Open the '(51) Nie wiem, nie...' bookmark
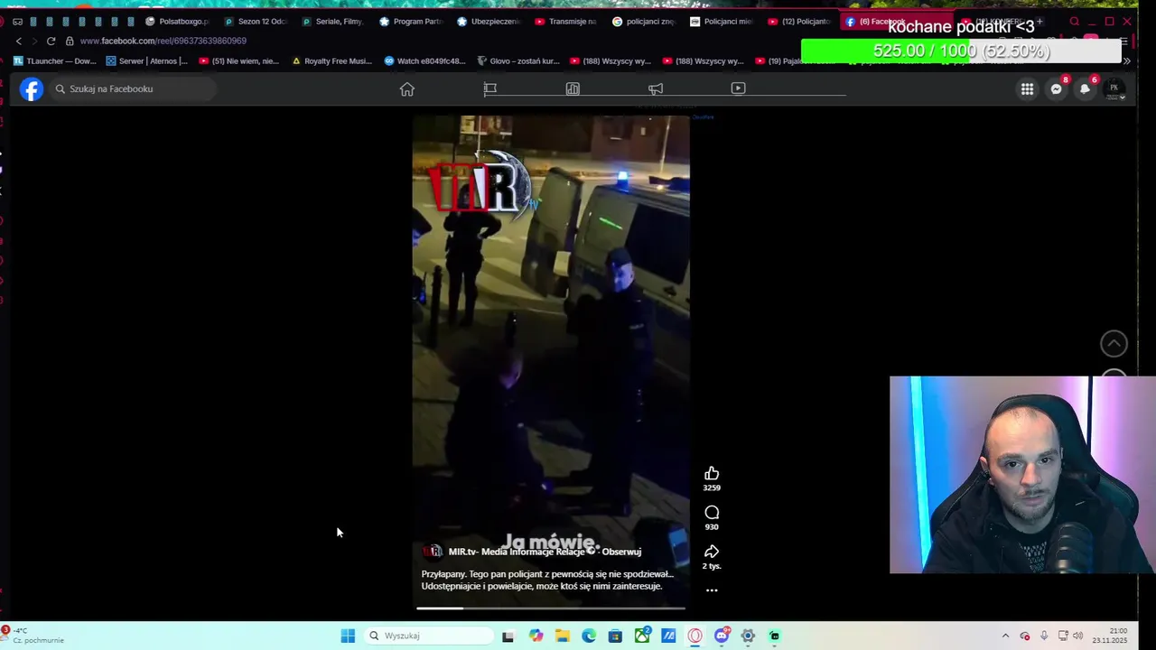 click(x=239, y=61)
